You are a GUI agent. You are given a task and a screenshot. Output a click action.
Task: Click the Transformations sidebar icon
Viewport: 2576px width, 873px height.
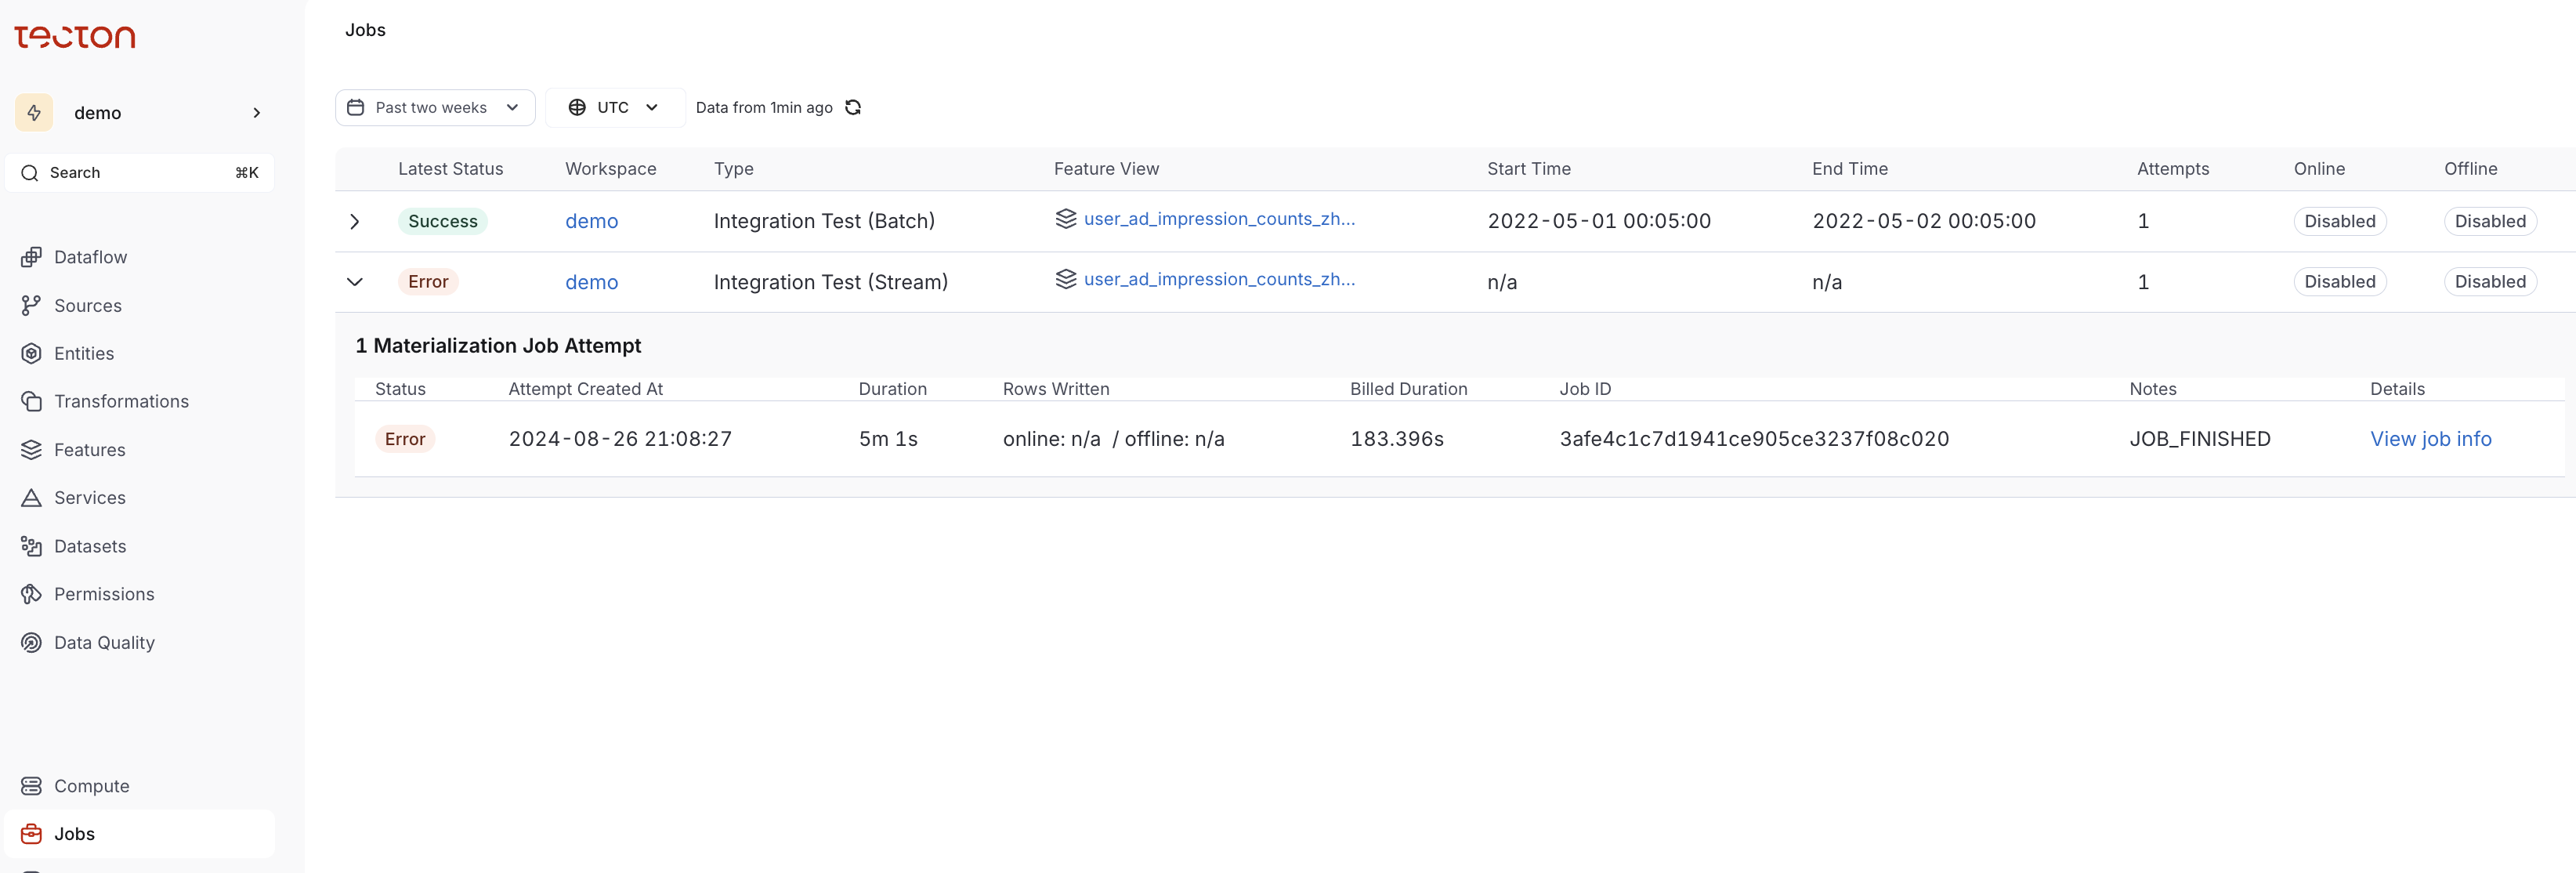coord(31,401)
